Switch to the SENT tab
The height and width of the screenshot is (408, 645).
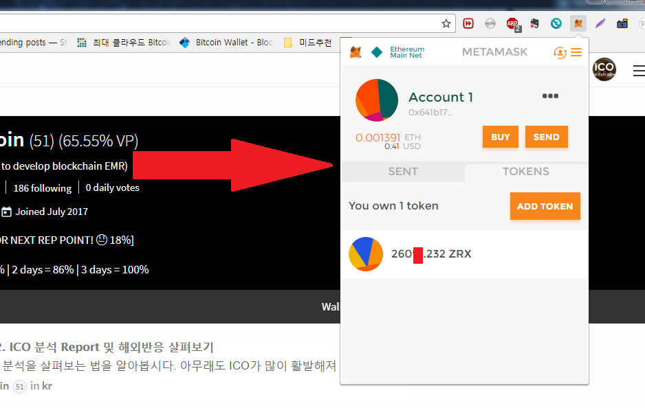pos(403,172)
